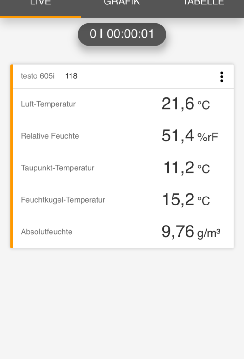Click the orange stripe of the sensor card
Image resolution: width=244 pixels, height=359 pixels.
(12, 156)
